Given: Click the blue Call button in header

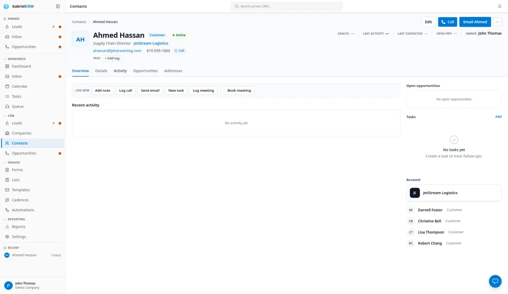Looking at the screenshot, I should (447, 22).
